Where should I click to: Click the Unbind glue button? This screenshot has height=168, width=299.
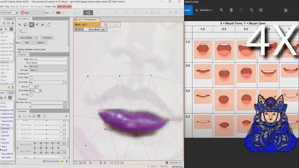pos(40,42)
